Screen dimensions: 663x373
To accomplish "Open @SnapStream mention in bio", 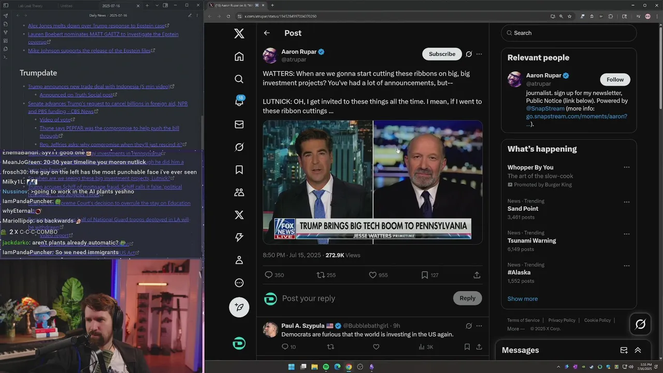I will click(544, 109).
